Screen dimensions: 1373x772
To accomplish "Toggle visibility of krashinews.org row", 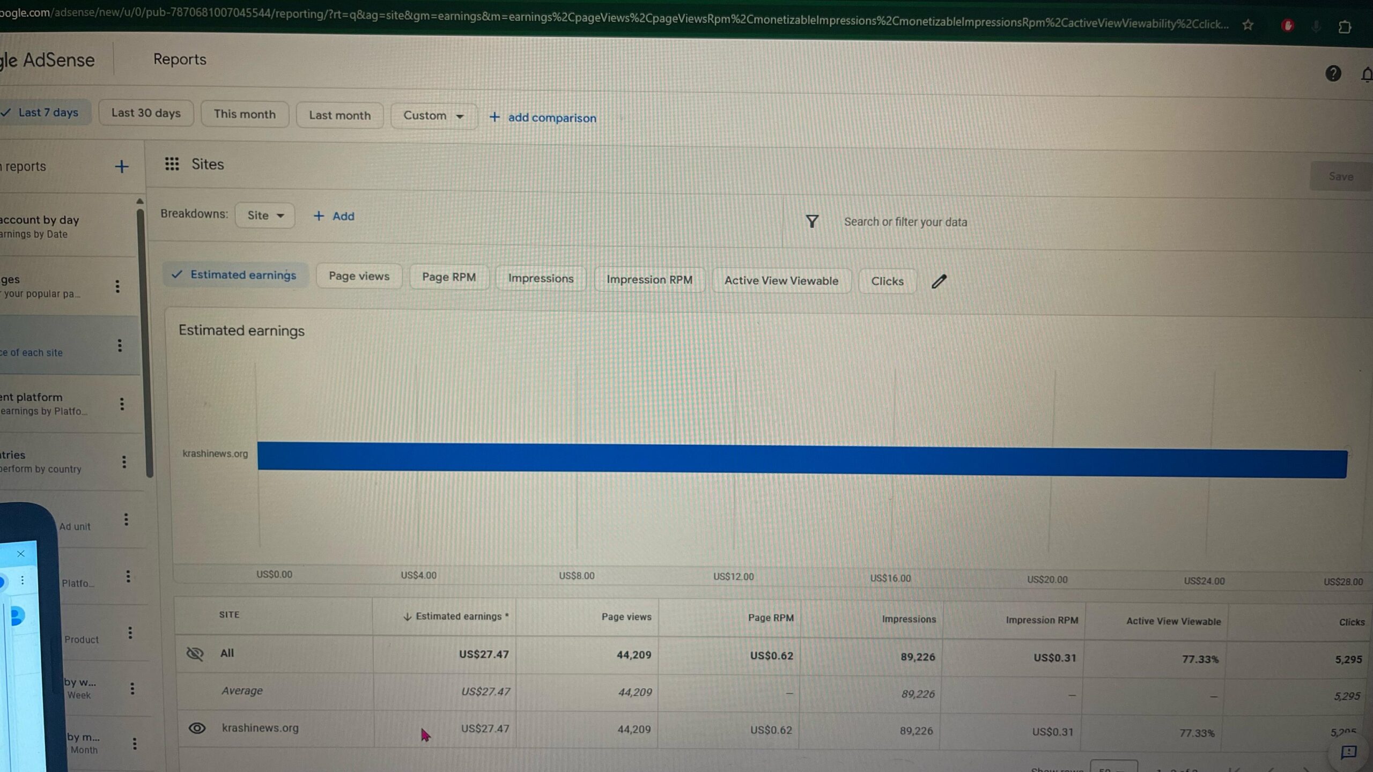I will tap(197, 728).
